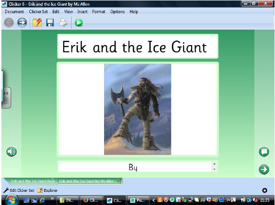This screenshot has height=205, width=275.
Task: Click the Edit Clicker Set wrench button
Action: click(19, 190)
